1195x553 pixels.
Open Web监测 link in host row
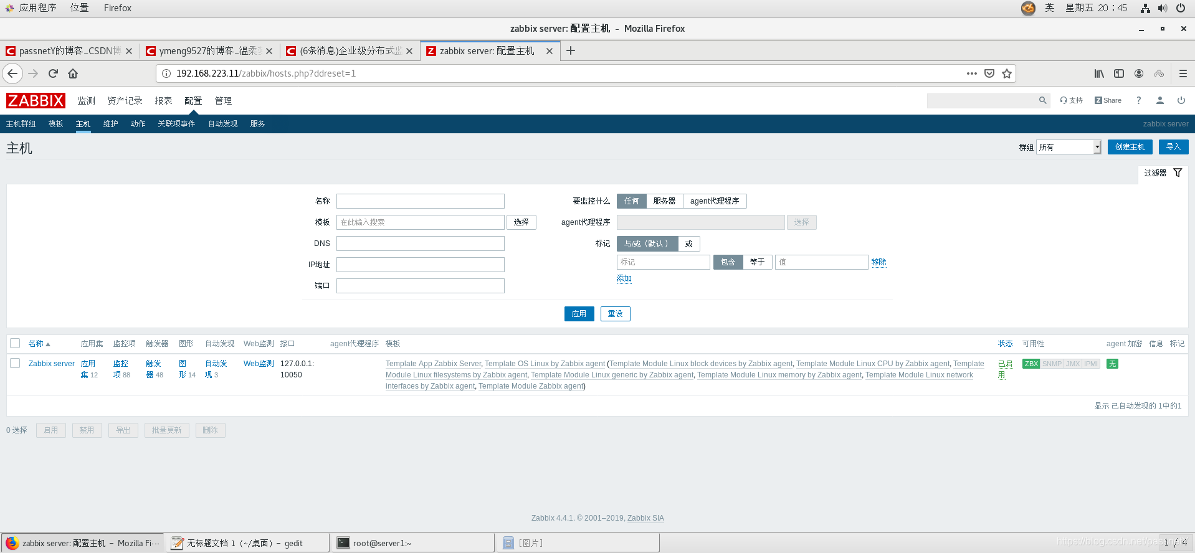pos(259,364)
